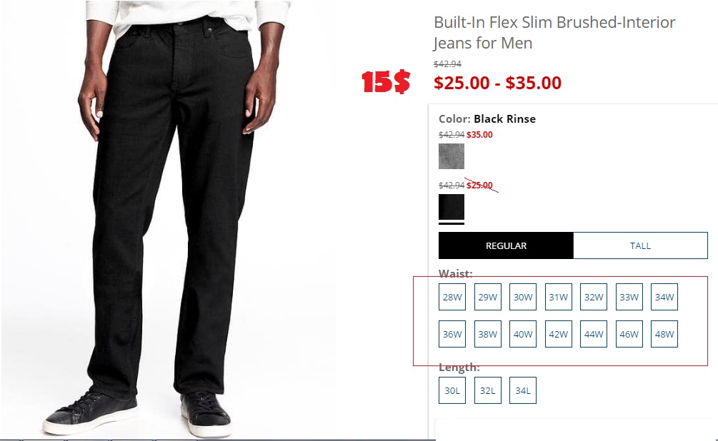Choose waist size 30W
This screenshot has height=441, width=718.
(x=523, y=297)
